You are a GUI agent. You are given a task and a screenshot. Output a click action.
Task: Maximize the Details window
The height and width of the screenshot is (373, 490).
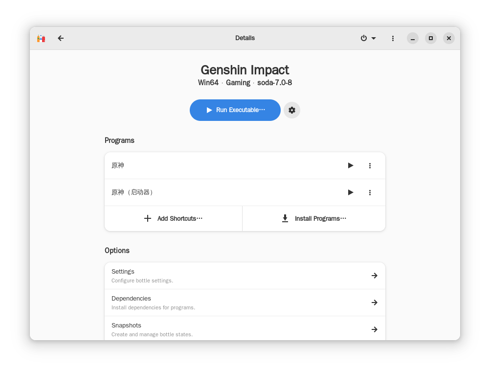coord(431,38)
